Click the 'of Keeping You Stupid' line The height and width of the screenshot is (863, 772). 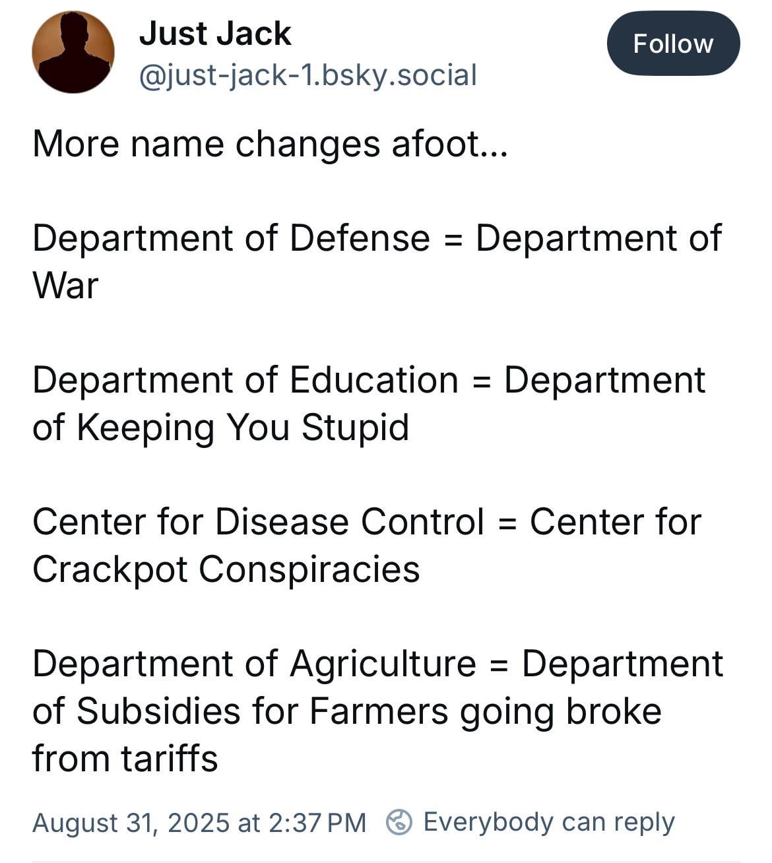[x=220, y=428]
